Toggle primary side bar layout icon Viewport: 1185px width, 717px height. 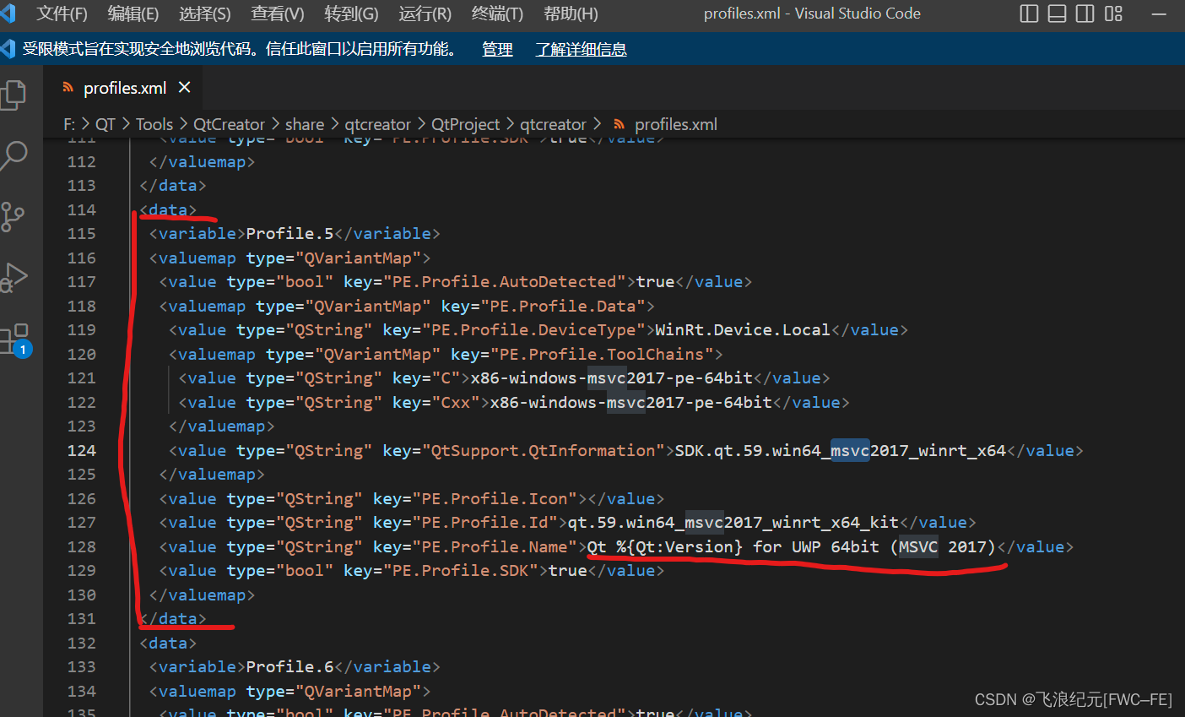1029,14
